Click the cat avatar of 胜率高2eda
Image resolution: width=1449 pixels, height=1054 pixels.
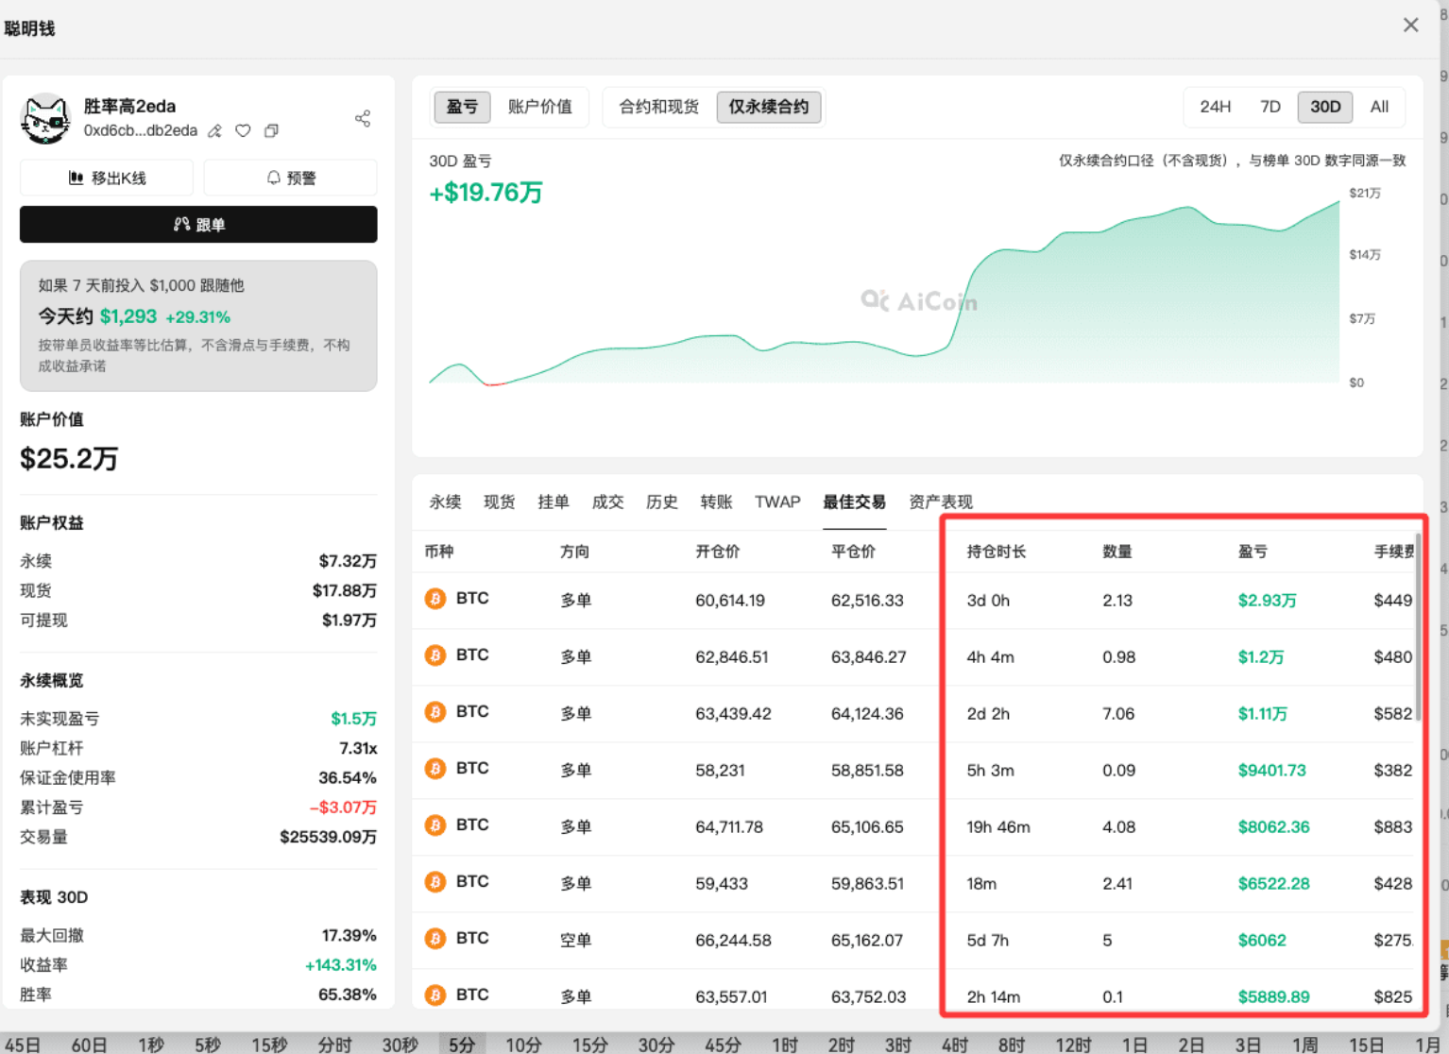coord(45,120)
